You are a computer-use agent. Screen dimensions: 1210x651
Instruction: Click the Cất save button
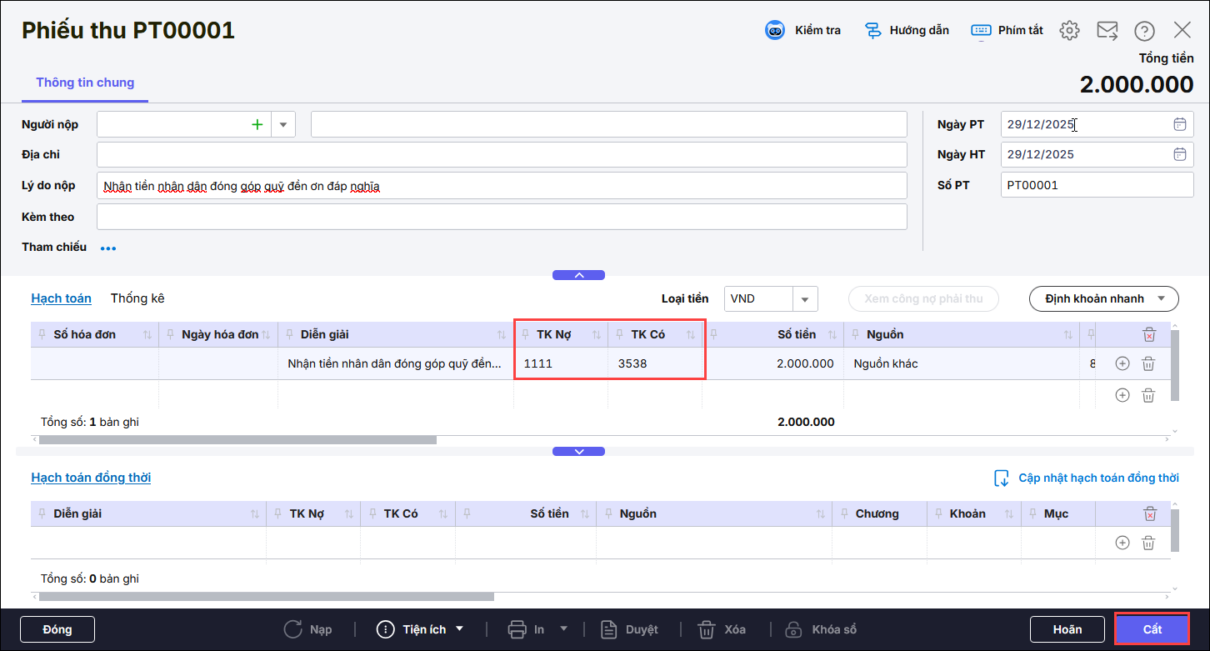click(1152, 629)
